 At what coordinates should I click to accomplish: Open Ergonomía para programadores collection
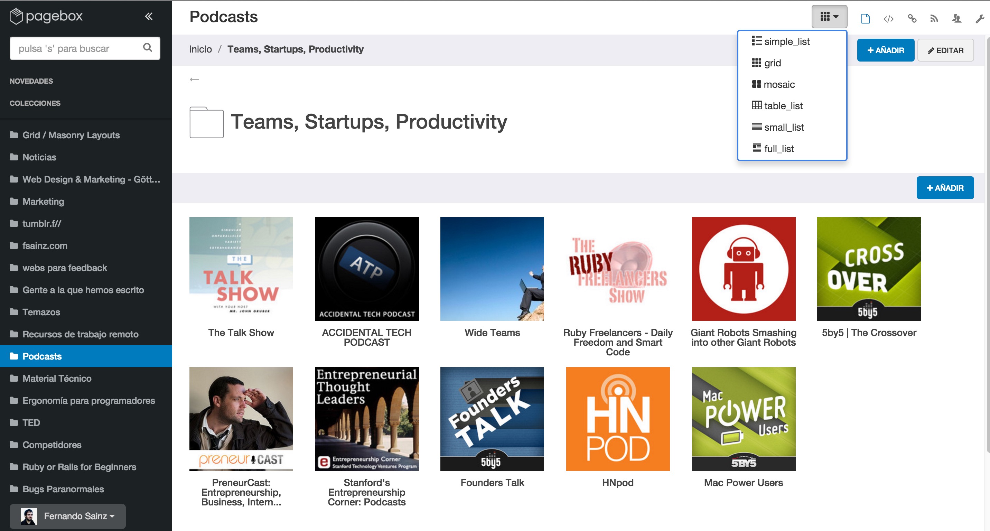[x=86, y=401]
